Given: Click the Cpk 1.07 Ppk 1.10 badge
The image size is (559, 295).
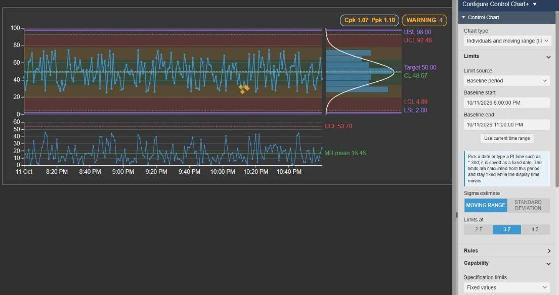Looking at the screenshot, I should pos(369,20).
